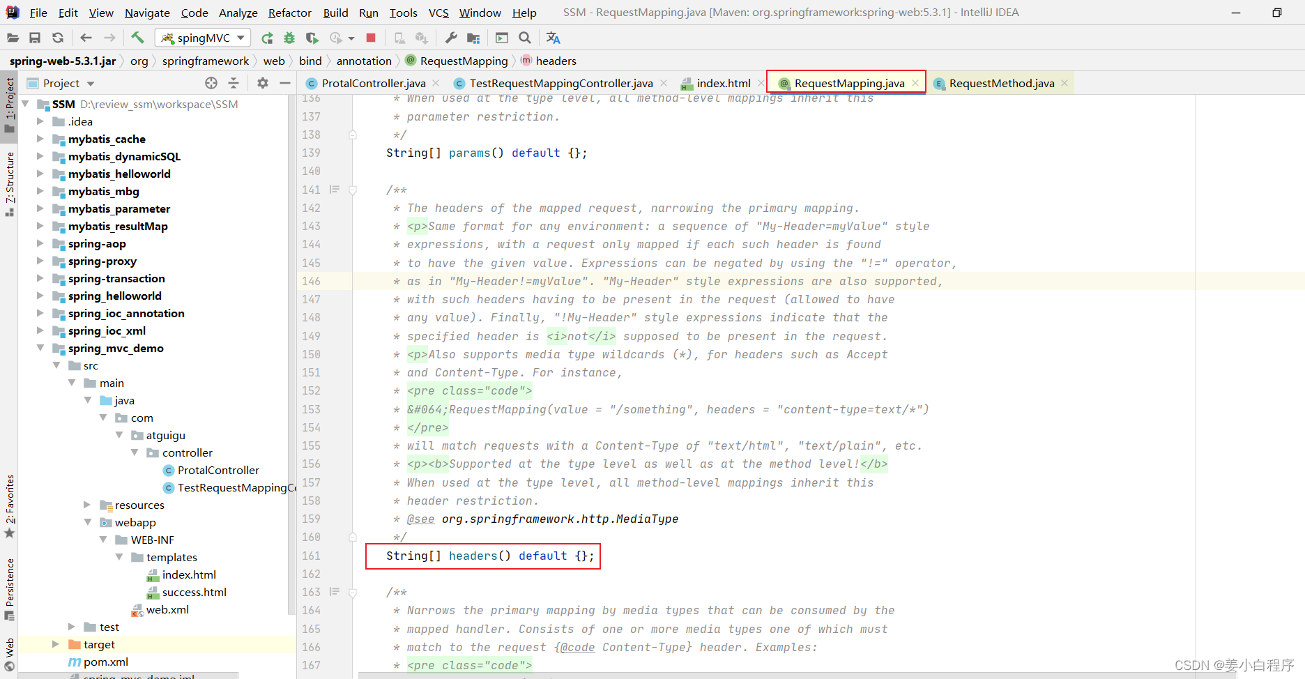Navigate forward with the right arrow icon

click(109, 38)
